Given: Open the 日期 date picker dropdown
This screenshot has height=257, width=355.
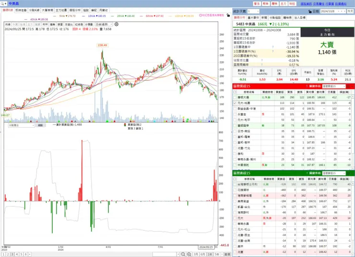Looking at the screenshot, I should pos(339,11).
